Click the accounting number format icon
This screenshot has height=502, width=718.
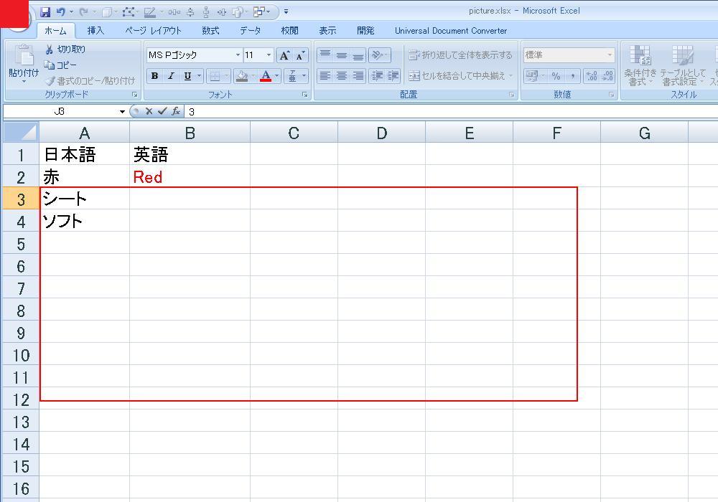[x=531, y=76]
